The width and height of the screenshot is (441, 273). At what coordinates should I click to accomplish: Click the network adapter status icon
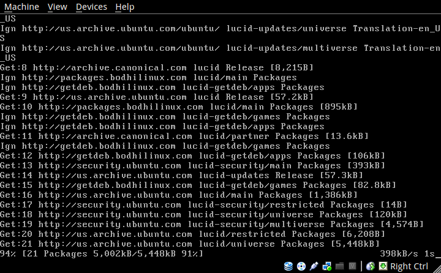326,266
